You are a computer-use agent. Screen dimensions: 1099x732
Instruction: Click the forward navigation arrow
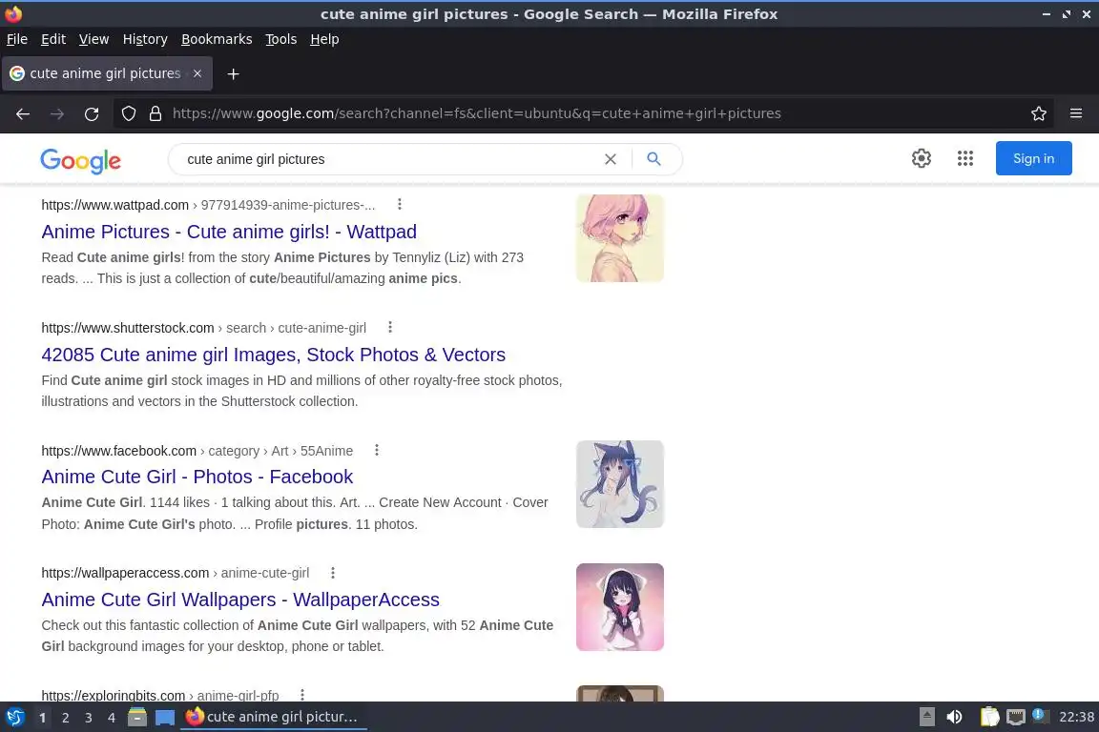tap(57, 113)
